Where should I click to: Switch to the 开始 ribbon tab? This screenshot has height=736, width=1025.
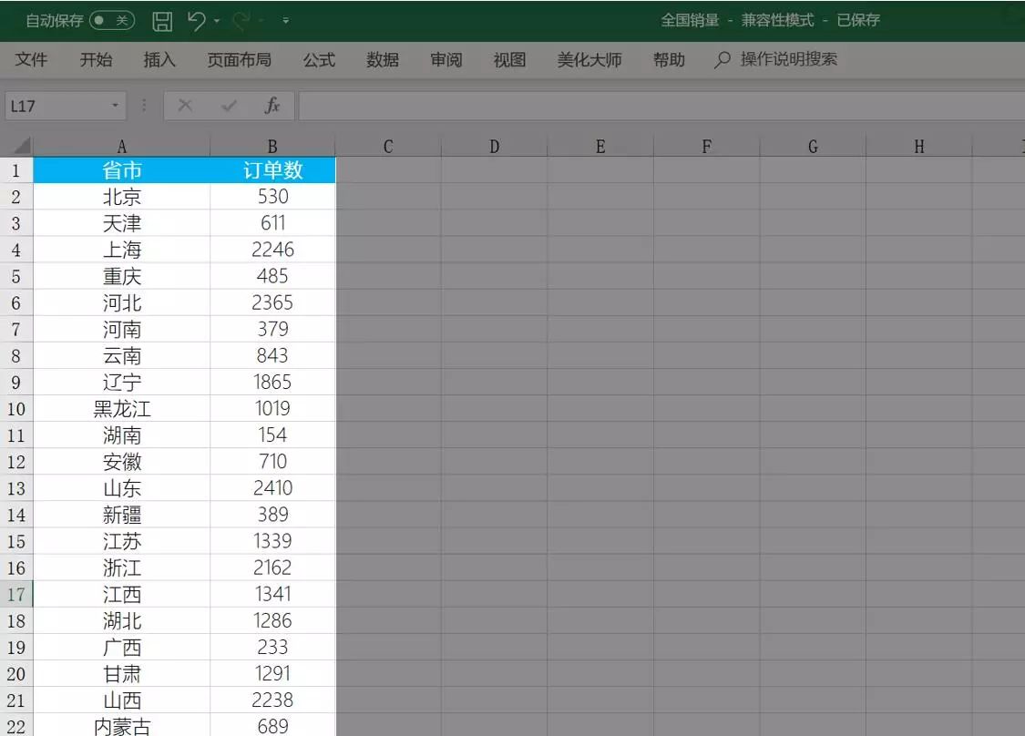96,60
